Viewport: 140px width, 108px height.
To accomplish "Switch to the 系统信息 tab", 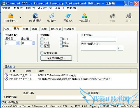I will coord(56,29).
